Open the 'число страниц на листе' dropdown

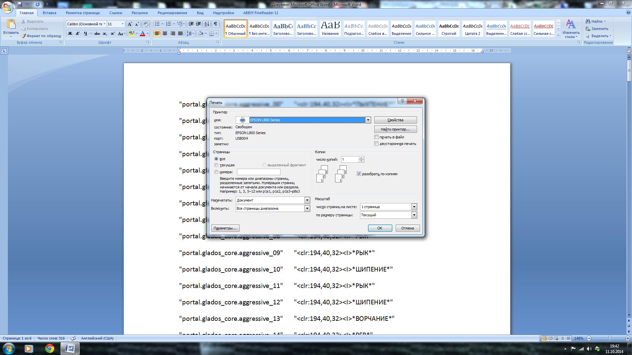tap(414, 207)
